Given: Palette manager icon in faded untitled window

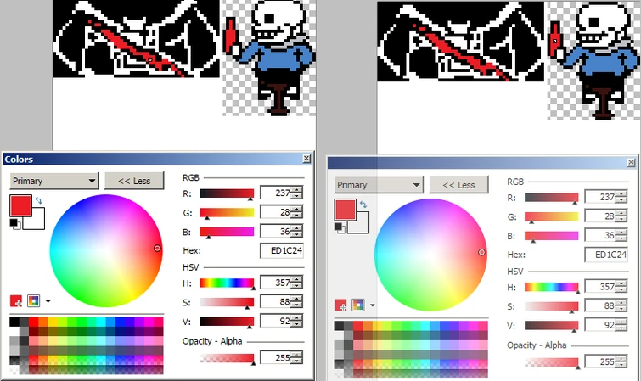Looking at the screenshot, I should pos(358,305).
